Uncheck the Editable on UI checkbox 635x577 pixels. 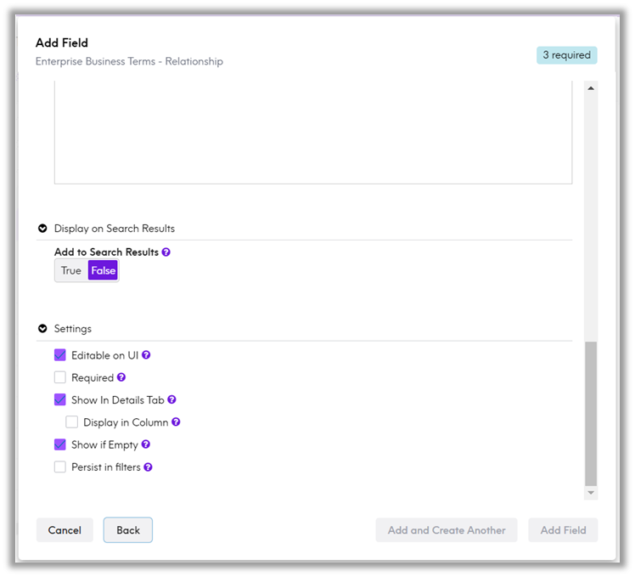click(x=60, y=355)
